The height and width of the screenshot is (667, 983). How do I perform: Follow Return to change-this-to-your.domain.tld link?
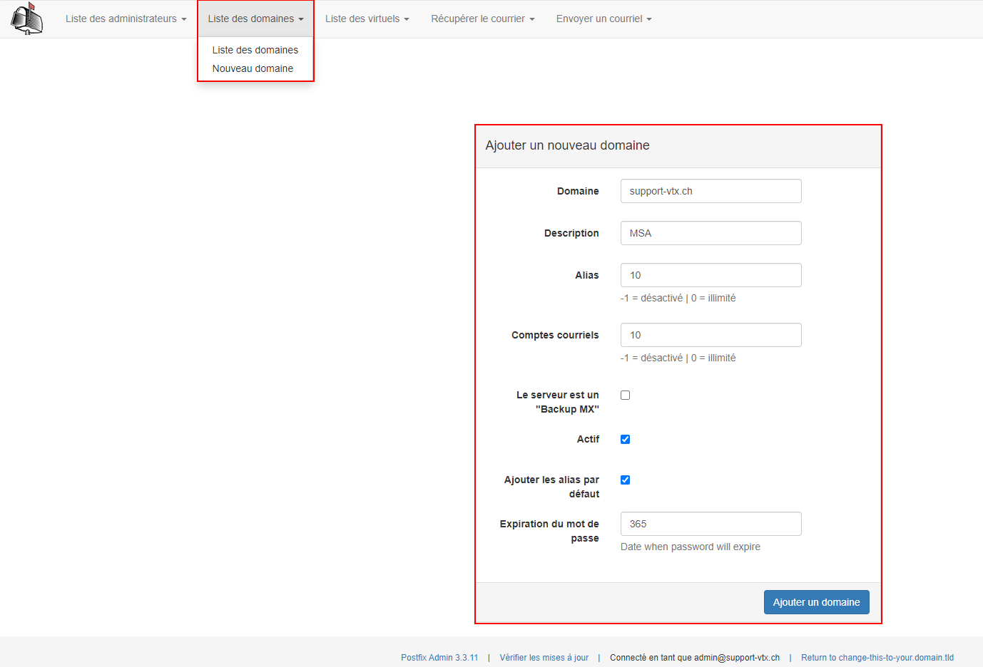tap(877, 658)
